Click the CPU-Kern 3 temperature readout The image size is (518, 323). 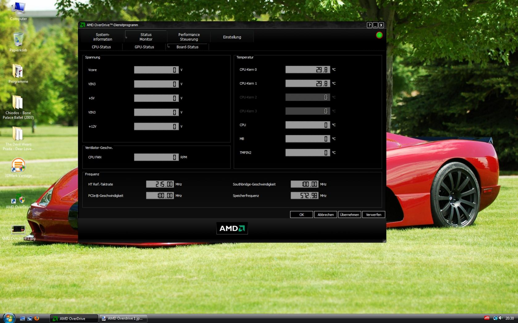coord(308,111)
